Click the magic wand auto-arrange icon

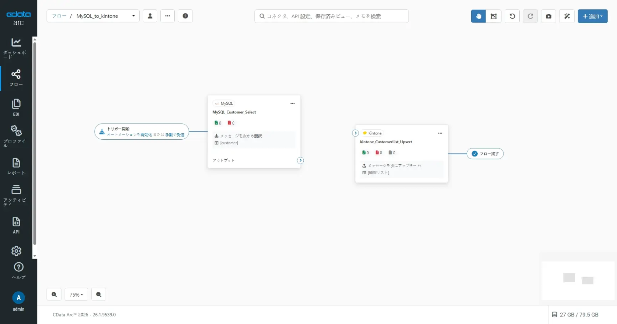[567, 16]
